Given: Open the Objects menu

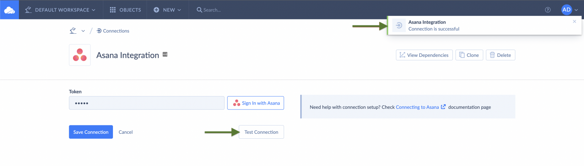Looking at the screenshot, I should coord(125,10).
